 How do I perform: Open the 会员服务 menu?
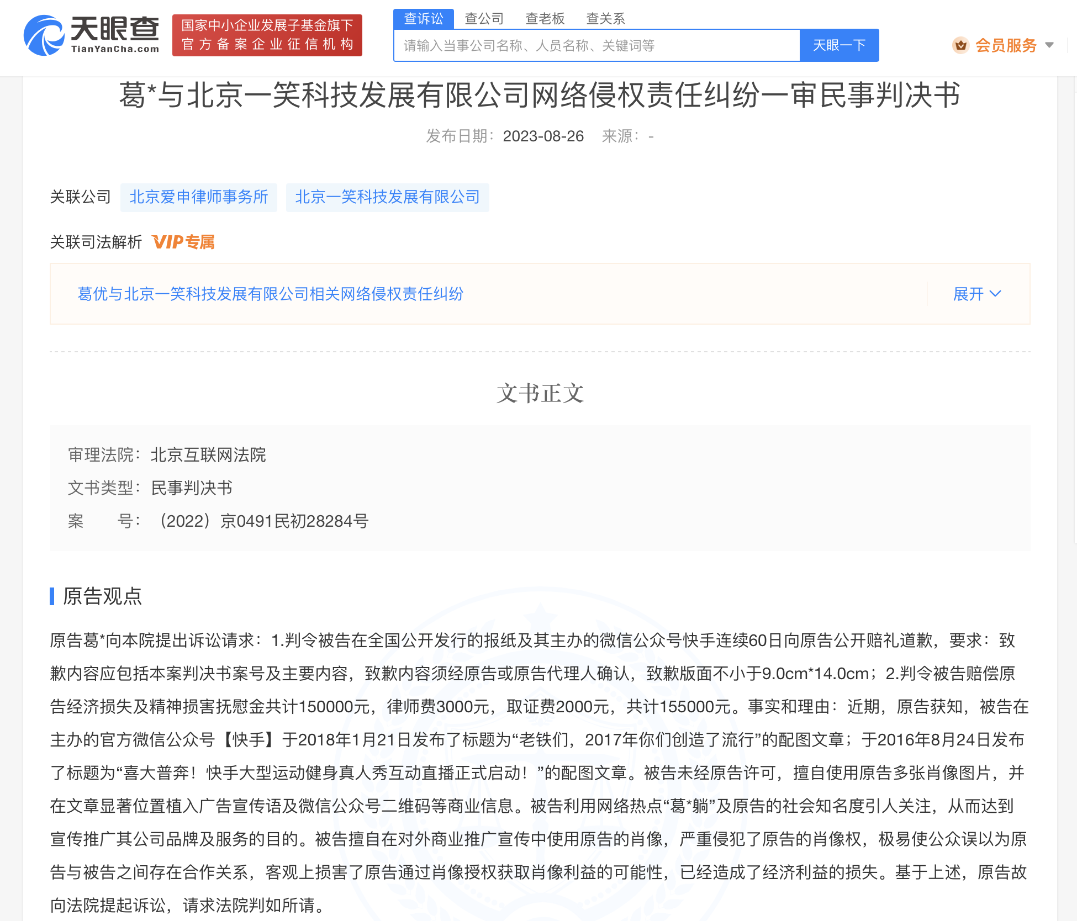coord(1006,45)
